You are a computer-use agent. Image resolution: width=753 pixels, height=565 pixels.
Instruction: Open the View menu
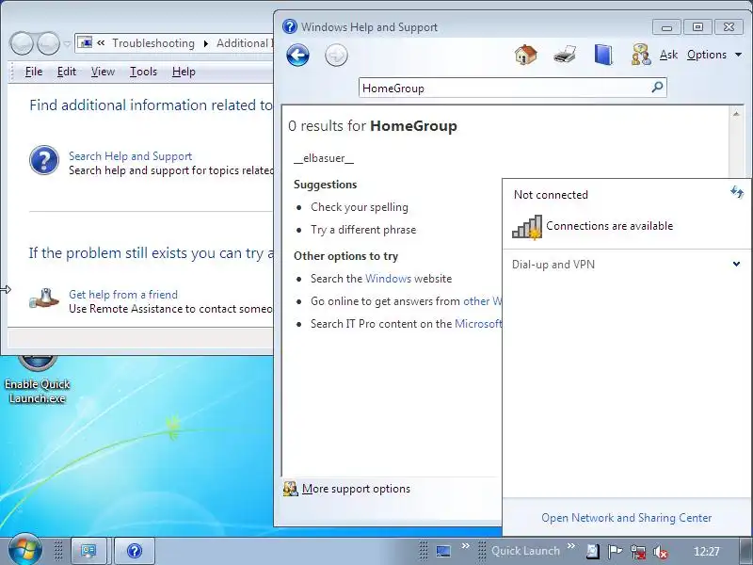coord(103,72)
